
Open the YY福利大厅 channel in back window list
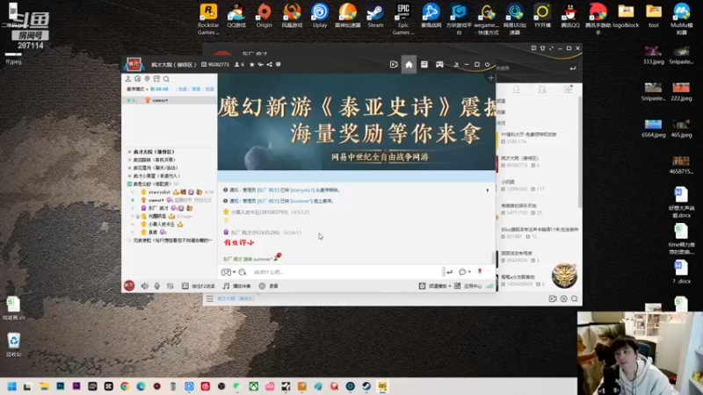(x=537, y=138)
